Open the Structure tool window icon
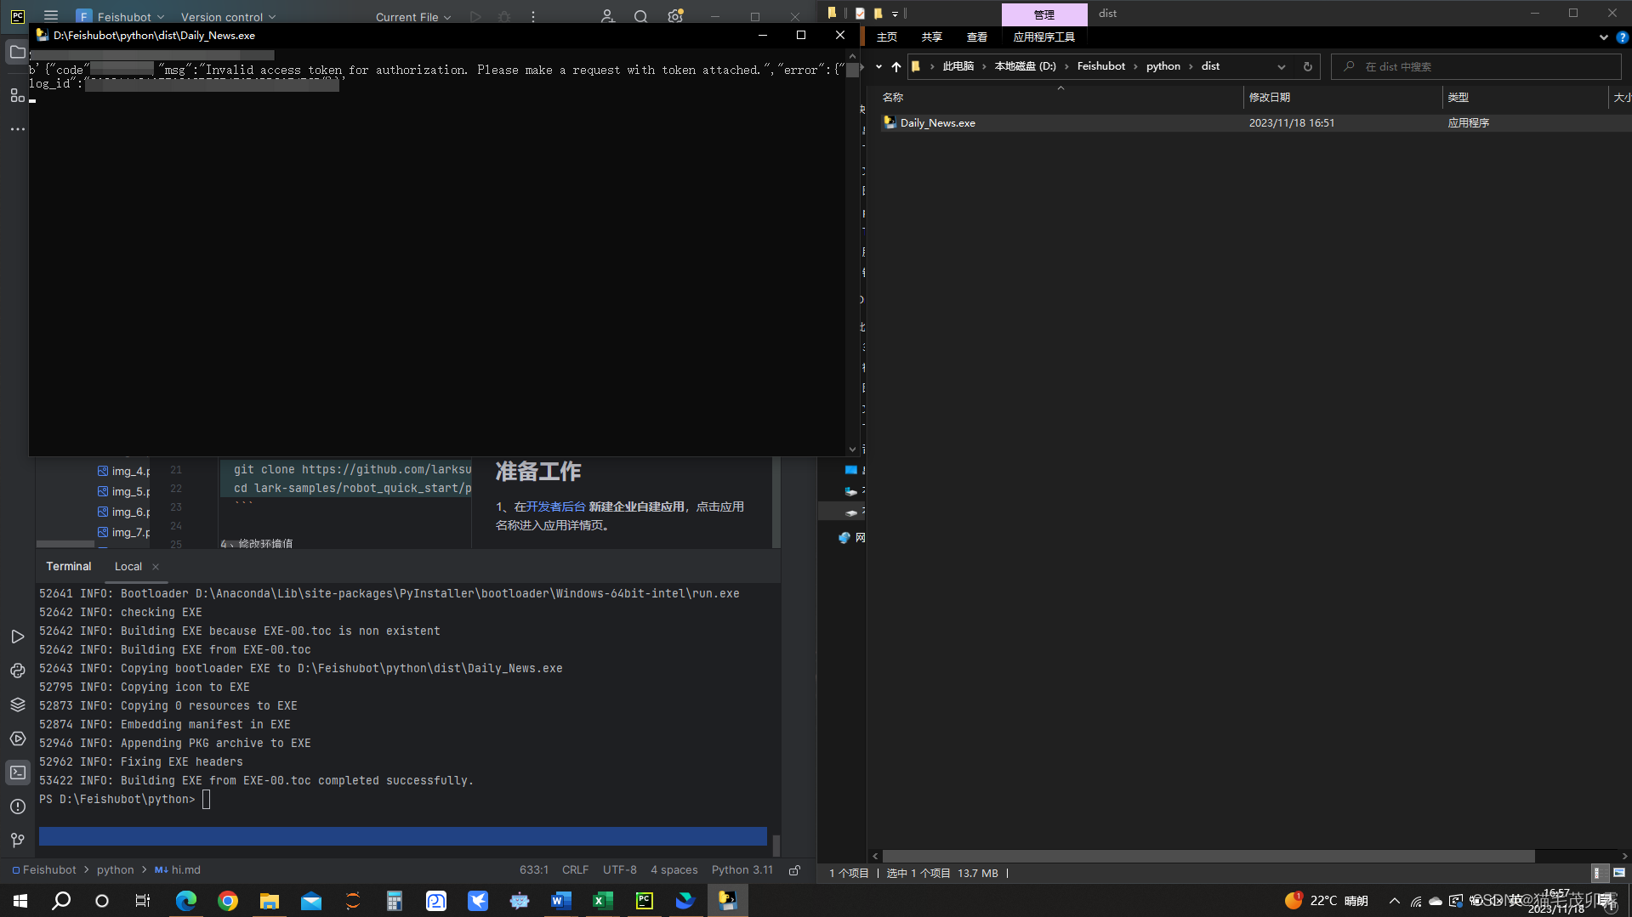Screen dimensions: 1632x917 click(18, 95)
